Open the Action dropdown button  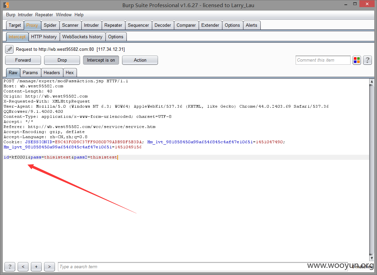pyautogui.click(x=140, y=60)
